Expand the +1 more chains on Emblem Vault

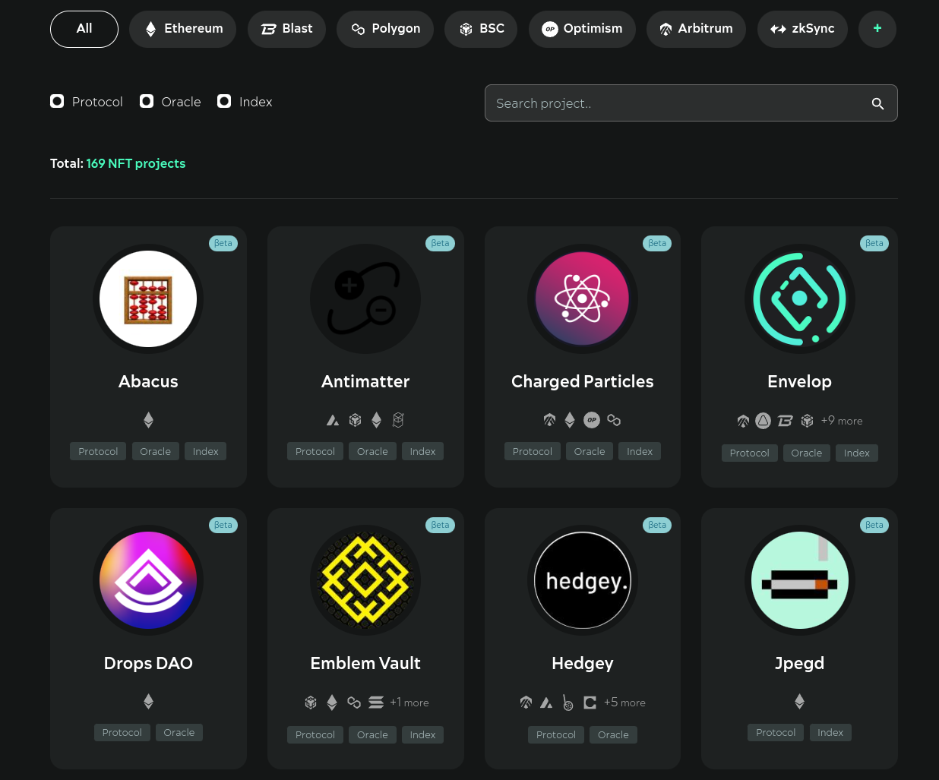pyautogui.click(x=409, y=703)
